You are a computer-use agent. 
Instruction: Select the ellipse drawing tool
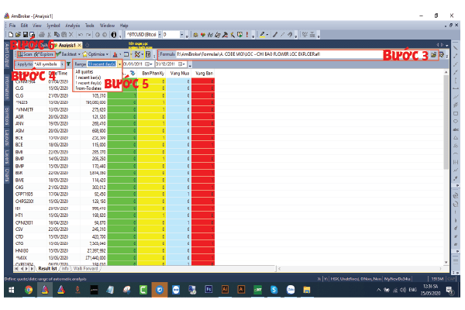pyautogui.click(x=456, y=122)
